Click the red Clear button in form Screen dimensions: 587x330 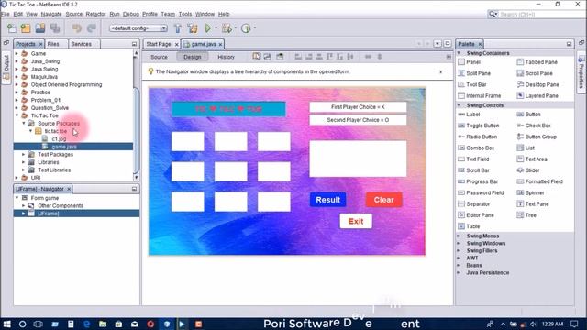coord(383,200)
